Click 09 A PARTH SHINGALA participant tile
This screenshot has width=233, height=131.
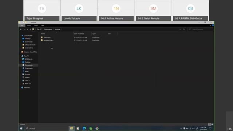190,11
